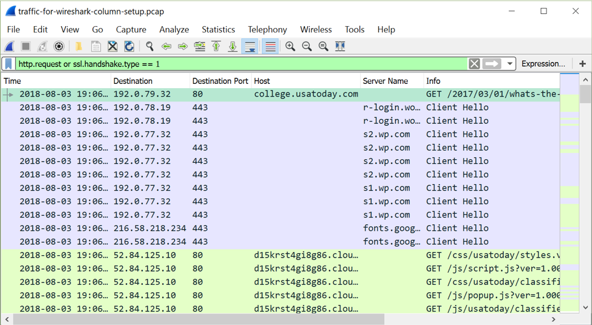Toggle auto-scroll during live capture
This screenshot has height=325, width=592.
click(250, 47)
